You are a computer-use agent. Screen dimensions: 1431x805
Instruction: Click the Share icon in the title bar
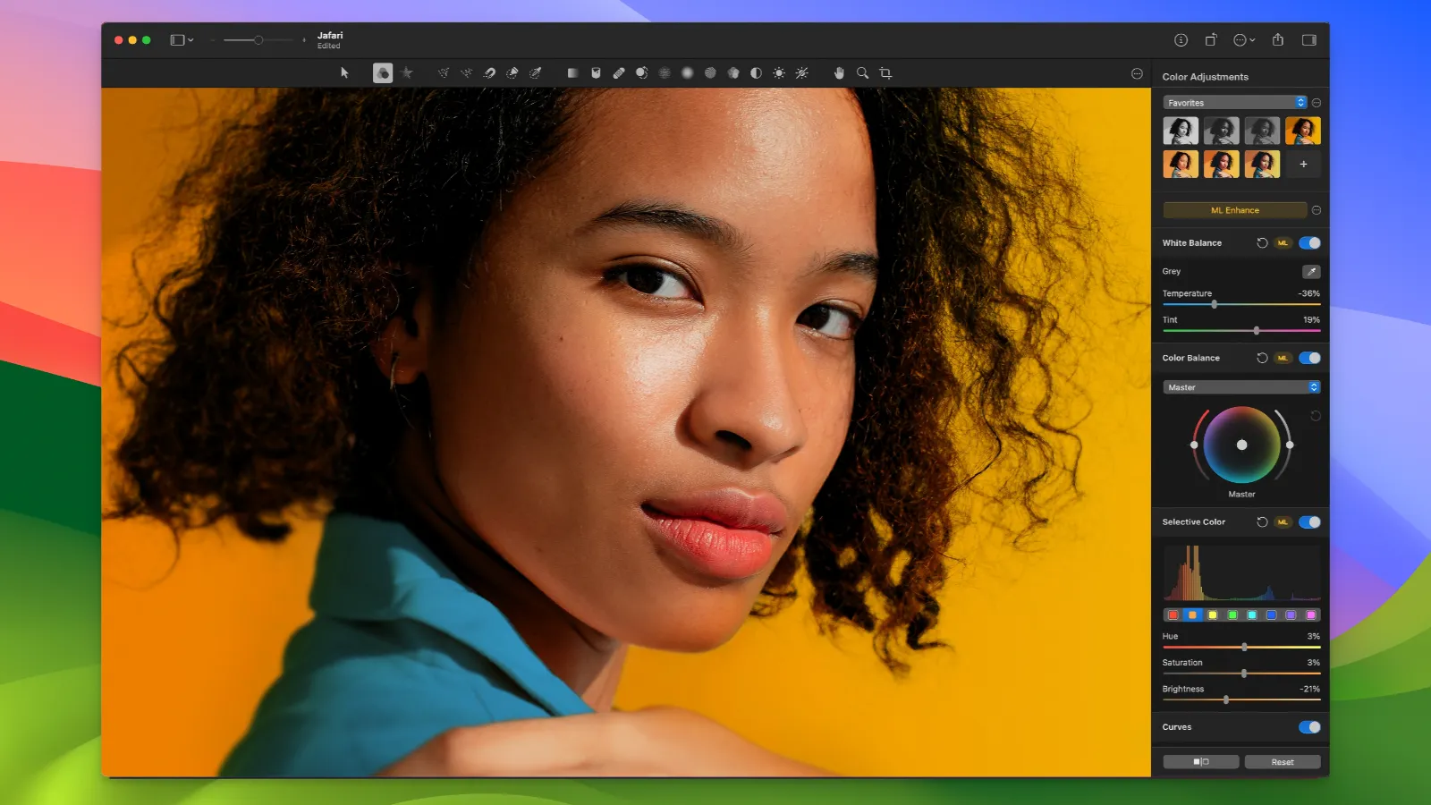tap(1278, 39)
